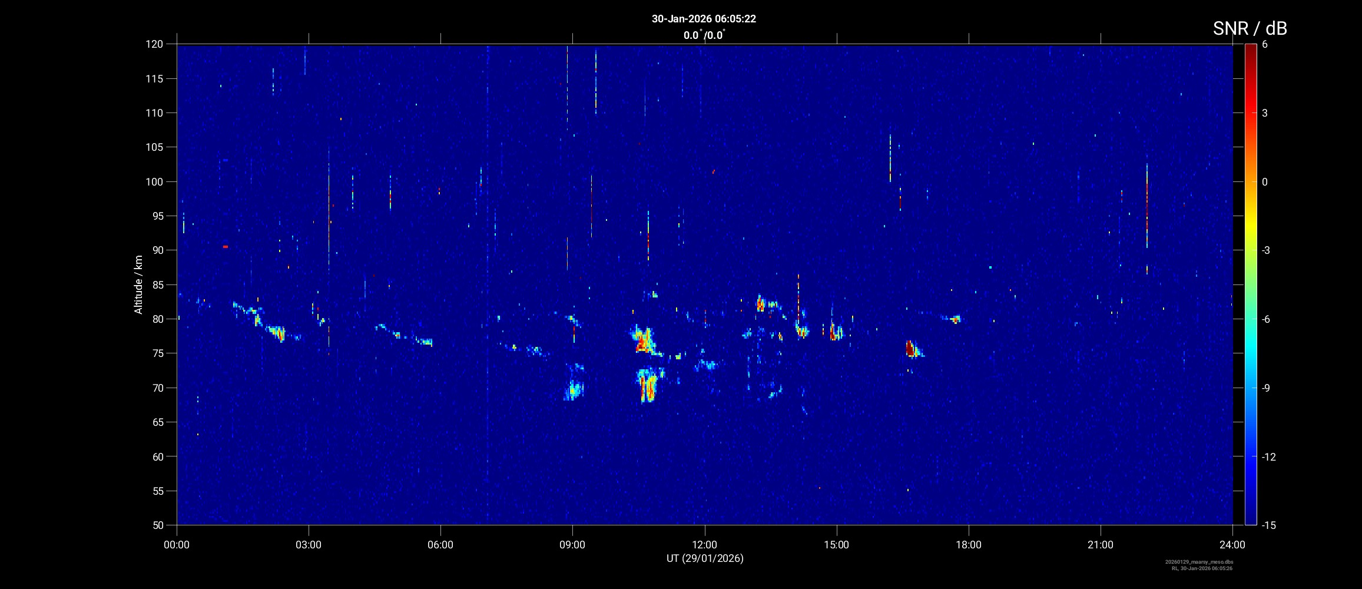
Task: Click the 'UT (29/01/2026)' x-axis label
Action: click(704, 558)
